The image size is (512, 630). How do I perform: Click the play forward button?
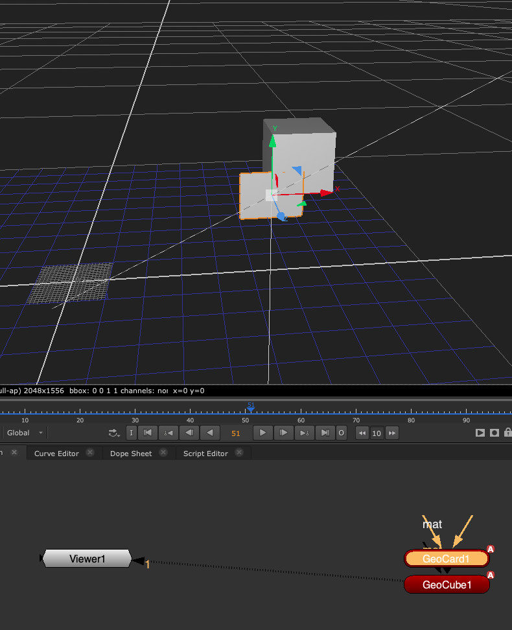click(x=262, y=433)
